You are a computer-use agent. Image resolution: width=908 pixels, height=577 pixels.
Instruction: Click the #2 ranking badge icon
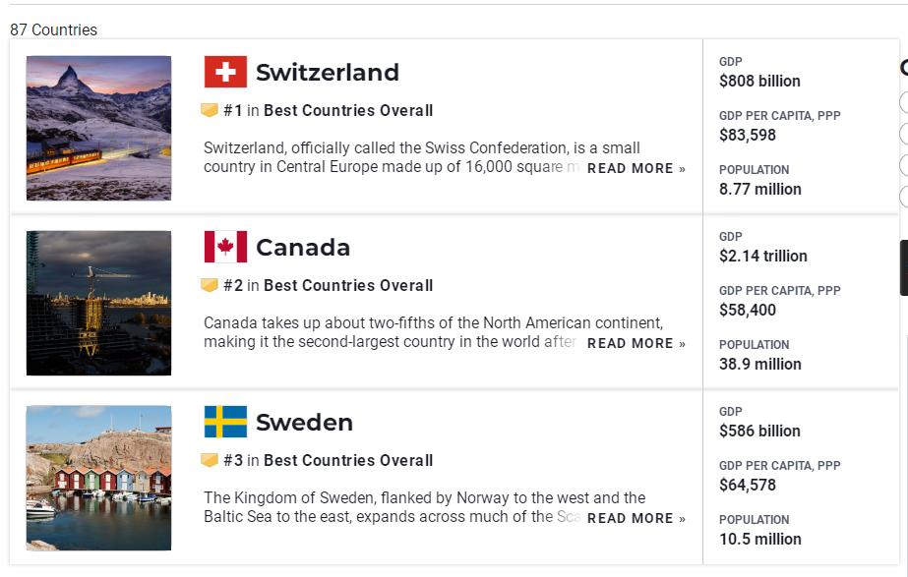click(x=210, y=286)
